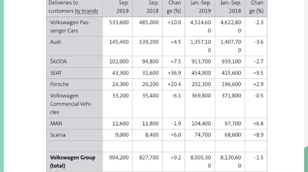Select the Jan.-Sep. 2019 column header

pyautogui.click(x=201, y=7)
